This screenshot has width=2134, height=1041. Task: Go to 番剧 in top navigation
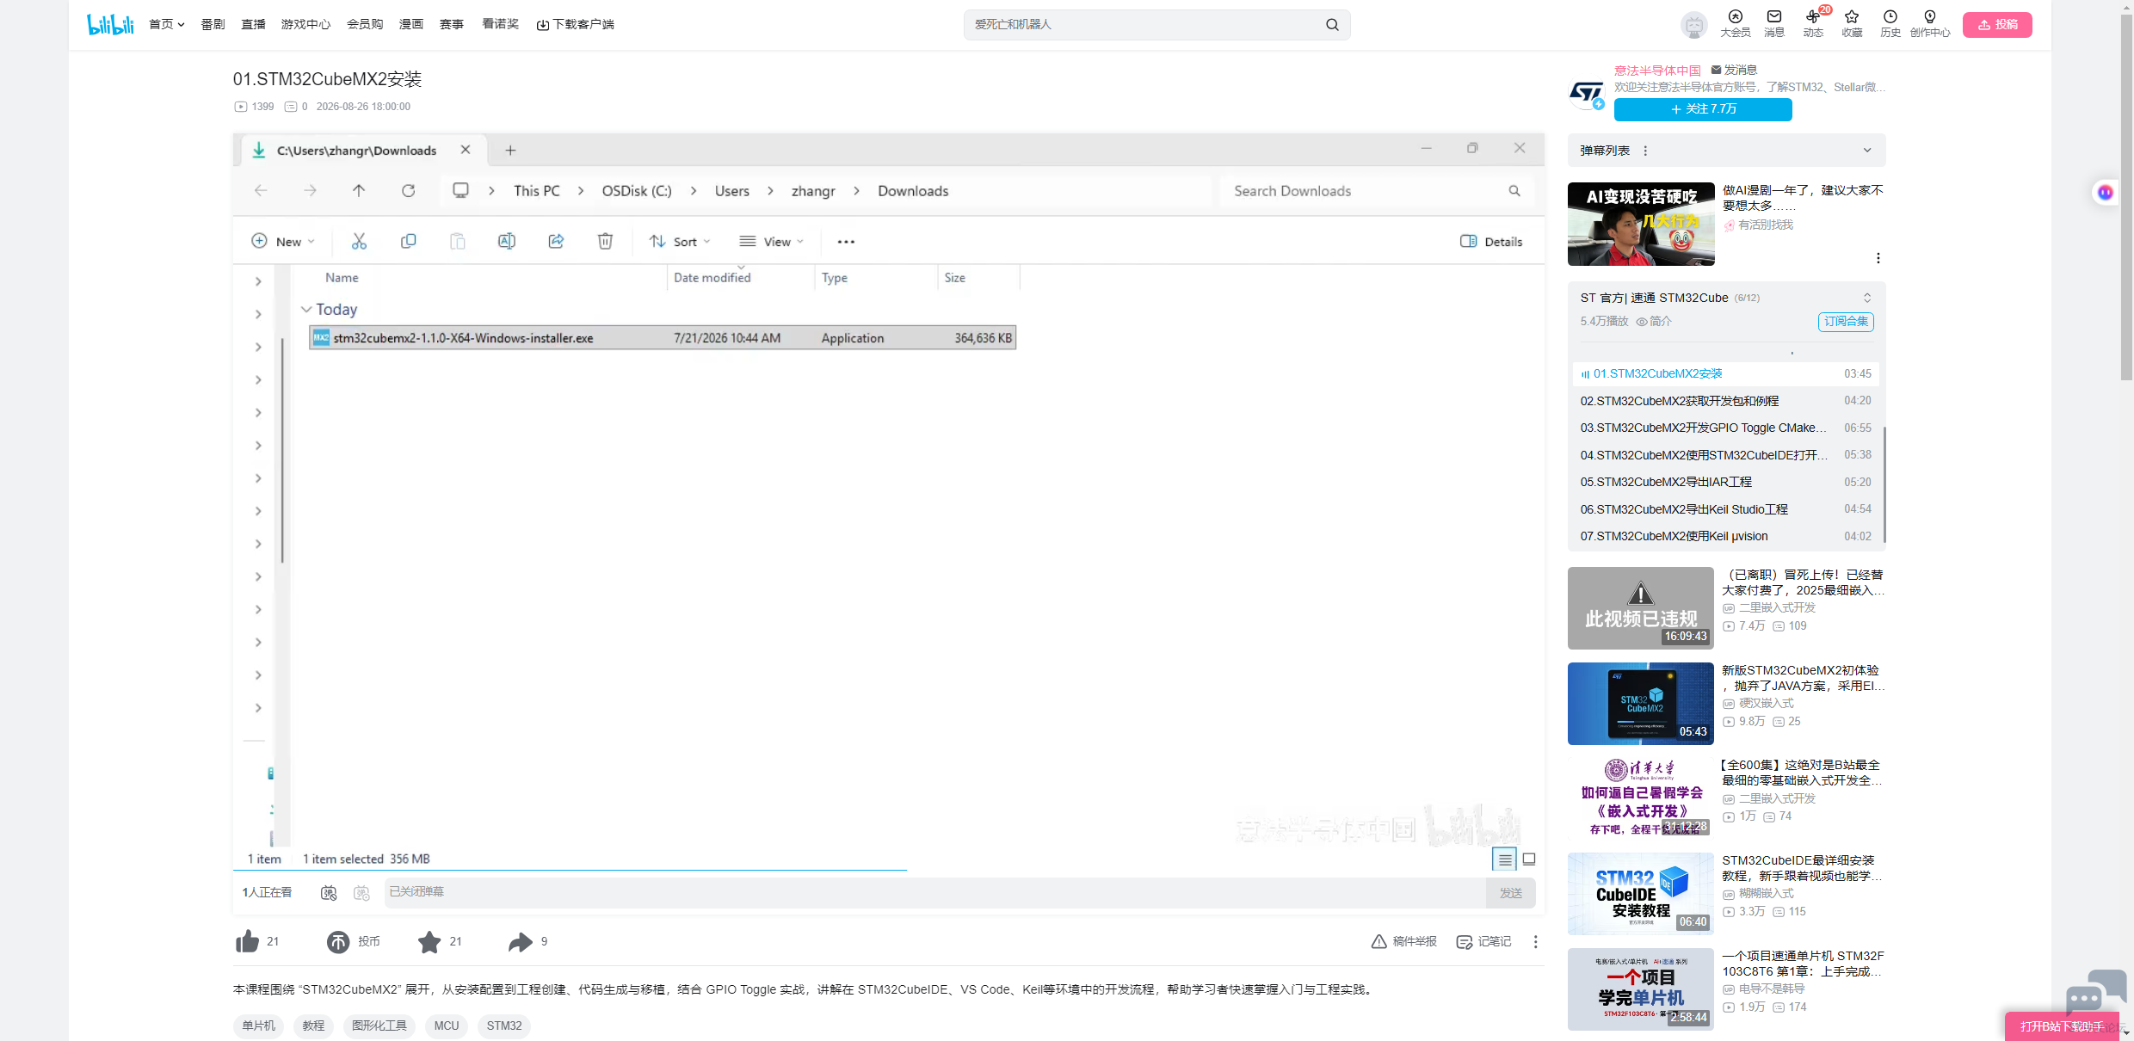click(213, 24)
